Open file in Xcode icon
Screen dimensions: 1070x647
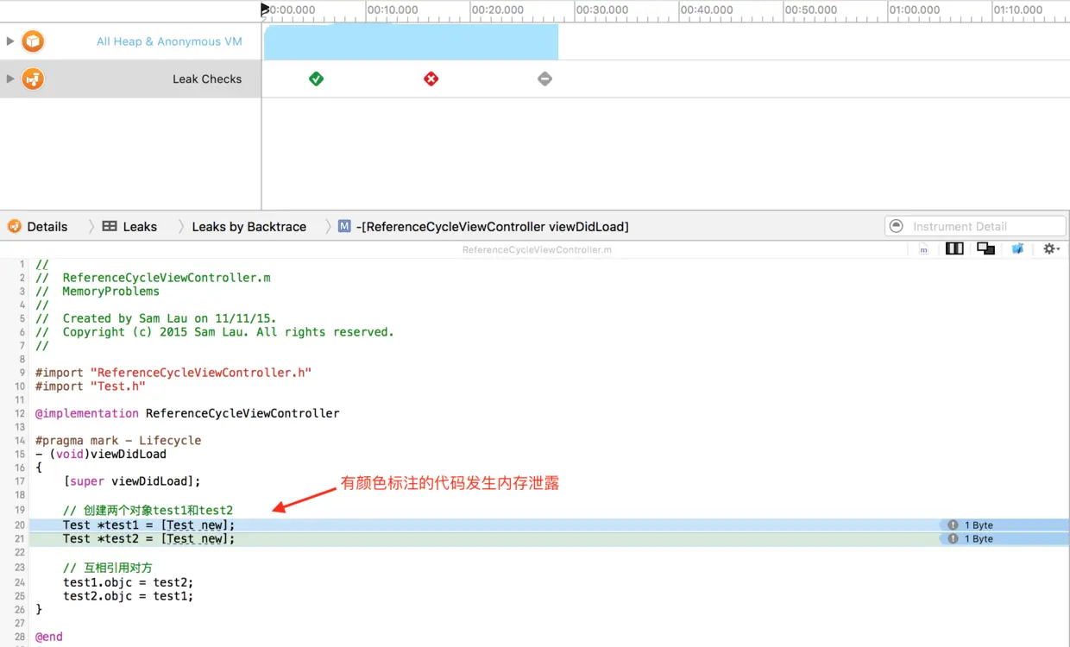click(x=1017, y=248)
